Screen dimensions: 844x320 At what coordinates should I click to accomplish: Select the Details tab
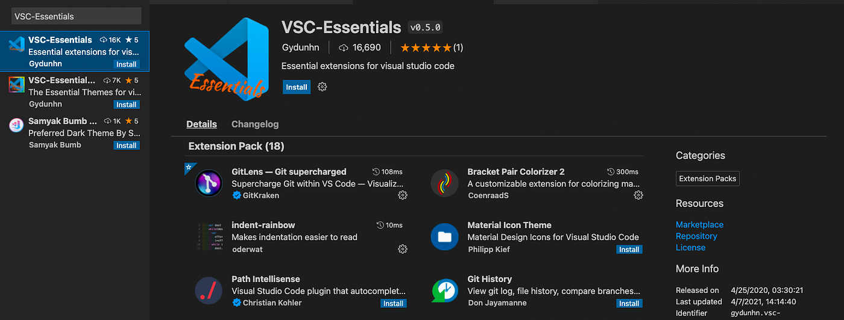[x=201, y=124]
